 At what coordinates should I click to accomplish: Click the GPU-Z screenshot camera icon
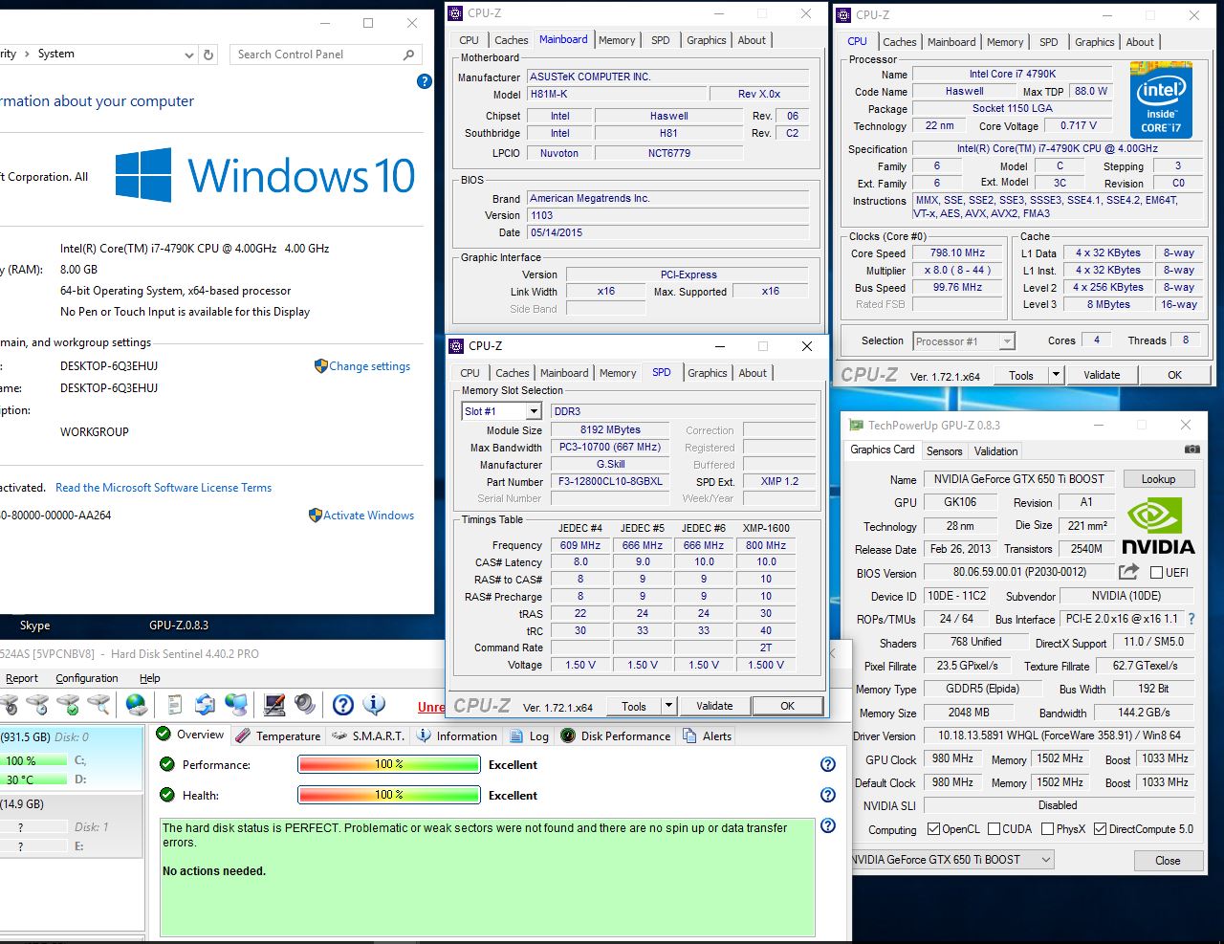click(1191, 449)
